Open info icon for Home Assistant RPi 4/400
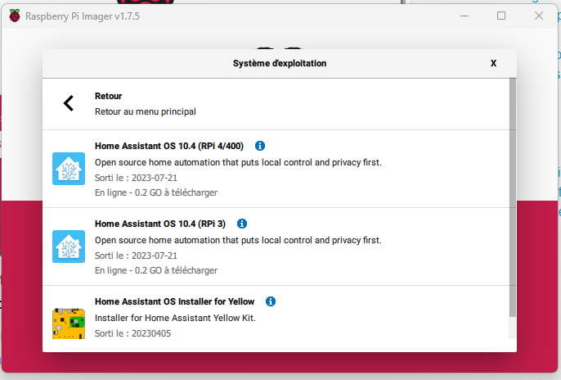This screenshot has height=380, width=561. click(260, 146)
